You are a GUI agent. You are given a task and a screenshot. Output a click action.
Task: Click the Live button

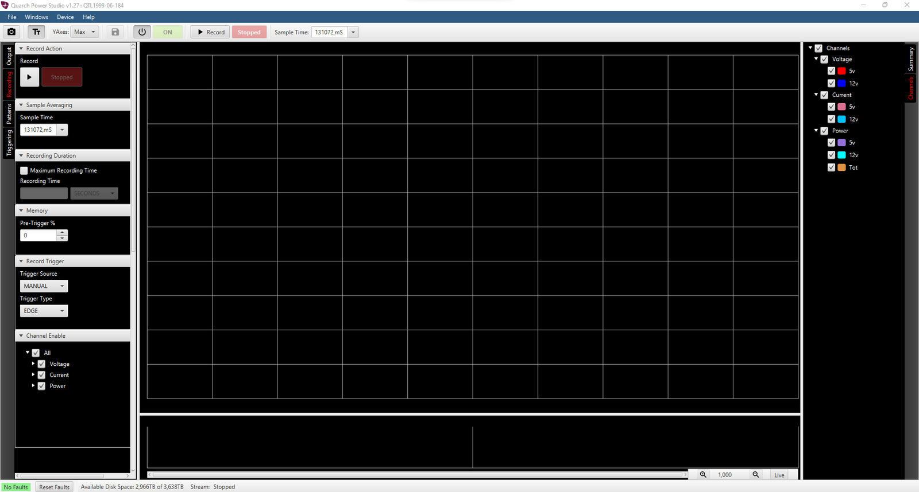tap(779, 475)
